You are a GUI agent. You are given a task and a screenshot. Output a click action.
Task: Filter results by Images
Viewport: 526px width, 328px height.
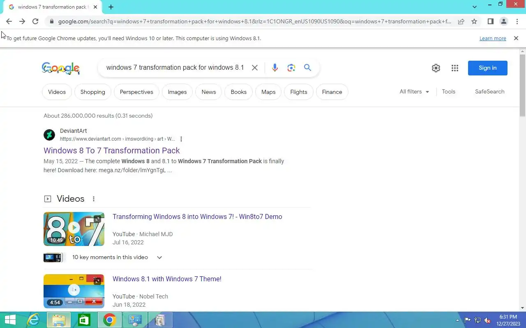click(x=177, y=92)
